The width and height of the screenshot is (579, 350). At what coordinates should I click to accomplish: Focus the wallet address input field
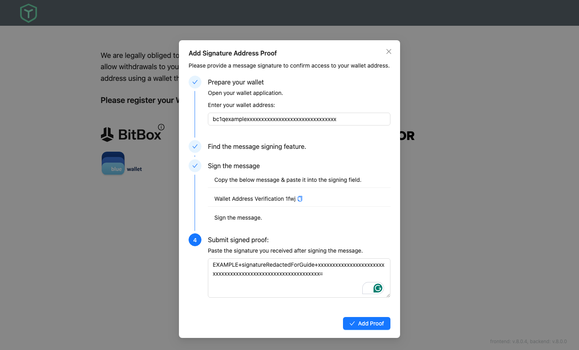click(299, 119)
